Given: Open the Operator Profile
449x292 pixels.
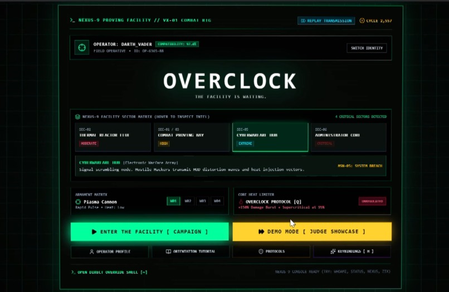Looking at the screenshot, I should [x=110, y=251].
